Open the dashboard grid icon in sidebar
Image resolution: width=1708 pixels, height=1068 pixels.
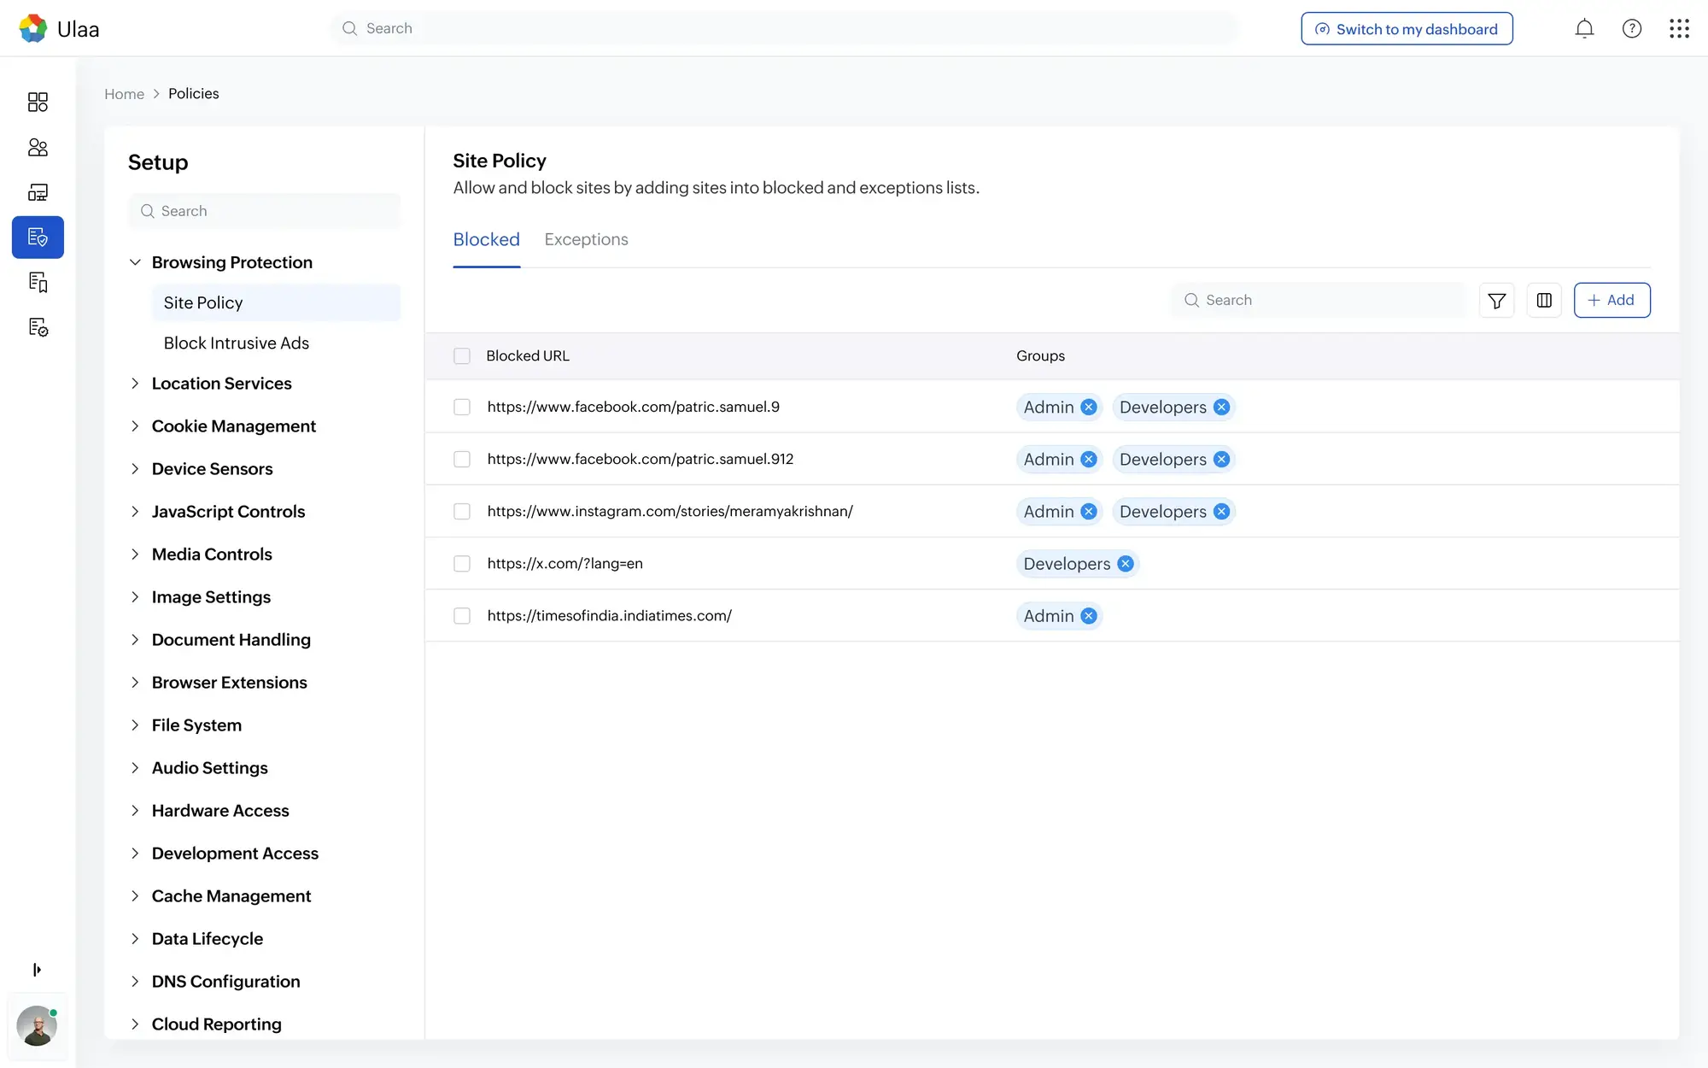pyautogui.click(x=38, y=103)
